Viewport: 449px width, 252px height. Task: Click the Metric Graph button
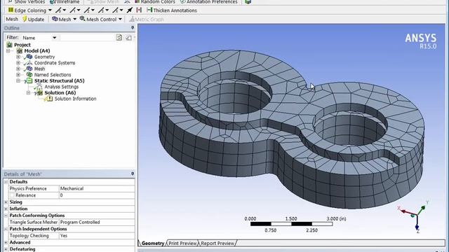pyautogui.click(x=147, y=19)
